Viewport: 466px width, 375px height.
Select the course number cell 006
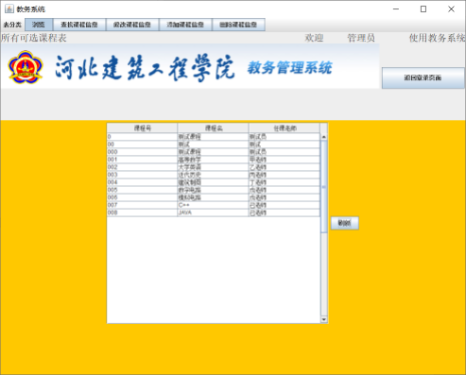[142, 197]
